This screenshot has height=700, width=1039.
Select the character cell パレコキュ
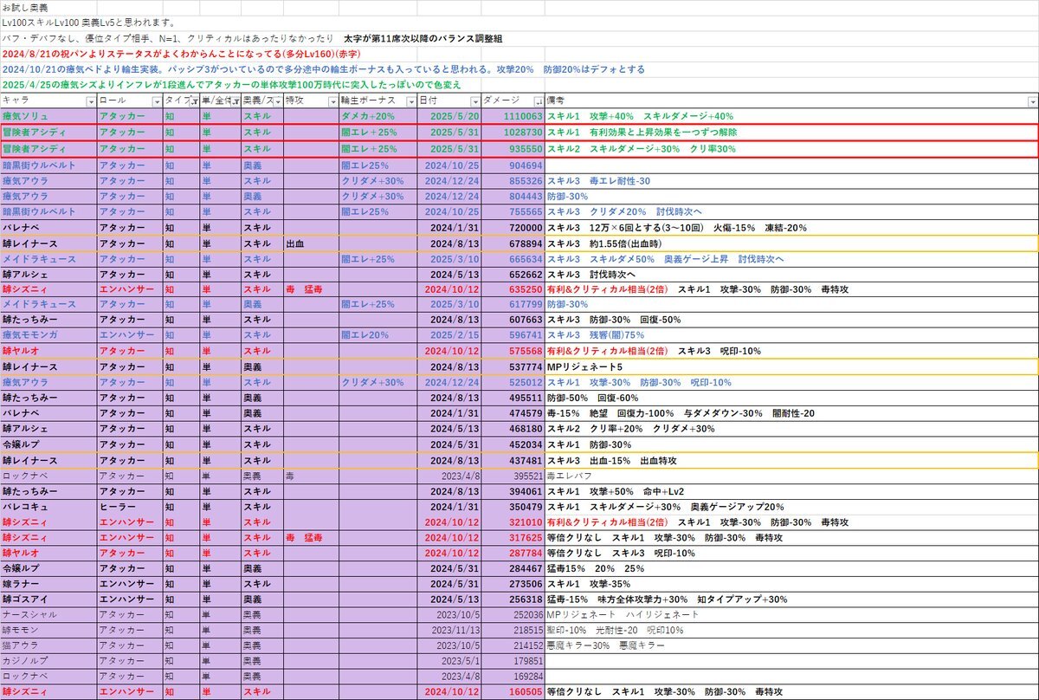pyautogui.click(x=48, y=507)
